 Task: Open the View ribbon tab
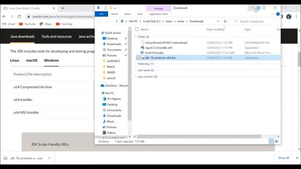[140, 14]
